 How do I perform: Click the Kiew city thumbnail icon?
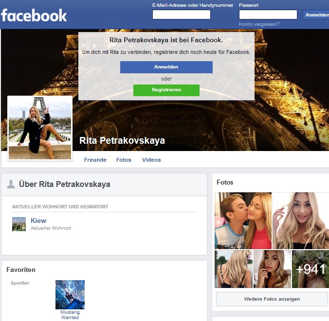(x=19, y=224)
